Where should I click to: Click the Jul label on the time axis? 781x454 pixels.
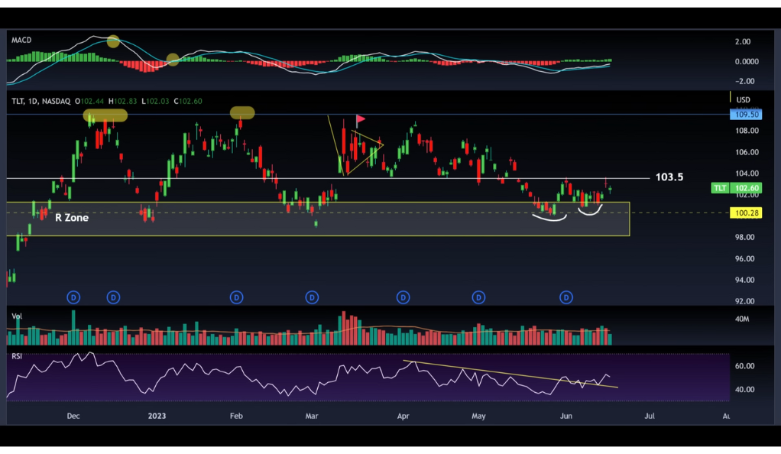click(x=650, y=416)
